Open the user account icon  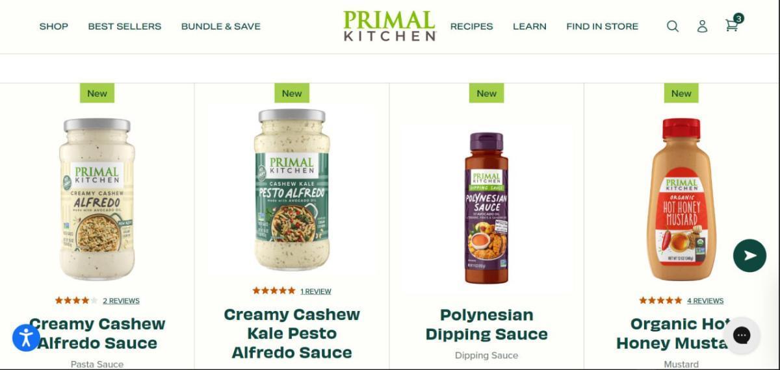(x=702, y=26)
